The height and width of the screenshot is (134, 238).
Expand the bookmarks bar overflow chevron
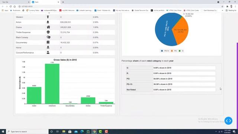click(x=222, y=10)
